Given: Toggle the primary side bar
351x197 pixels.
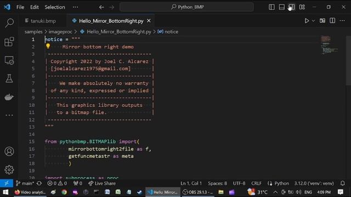Looking at the screenshot, I should click(x=271, y=7).
